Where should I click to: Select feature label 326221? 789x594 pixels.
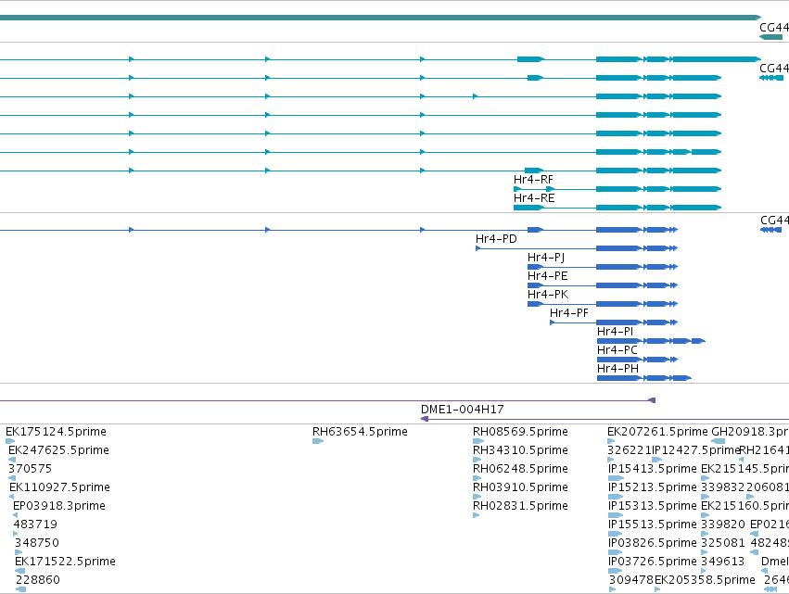[x=629, y=450]
